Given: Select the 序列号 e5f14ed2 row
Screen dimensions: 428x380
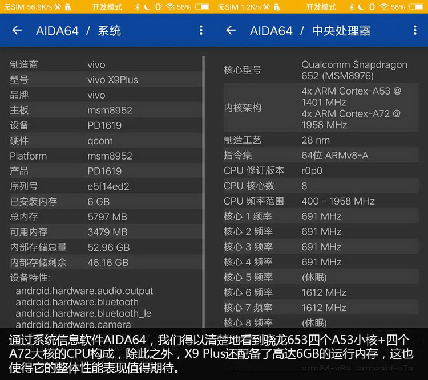Looking at the screenshot, I should coord(103,186).
